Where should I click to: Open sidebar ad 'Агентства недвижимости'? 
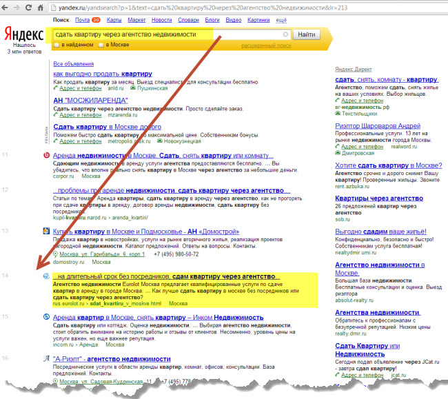(x=378, y=312)
